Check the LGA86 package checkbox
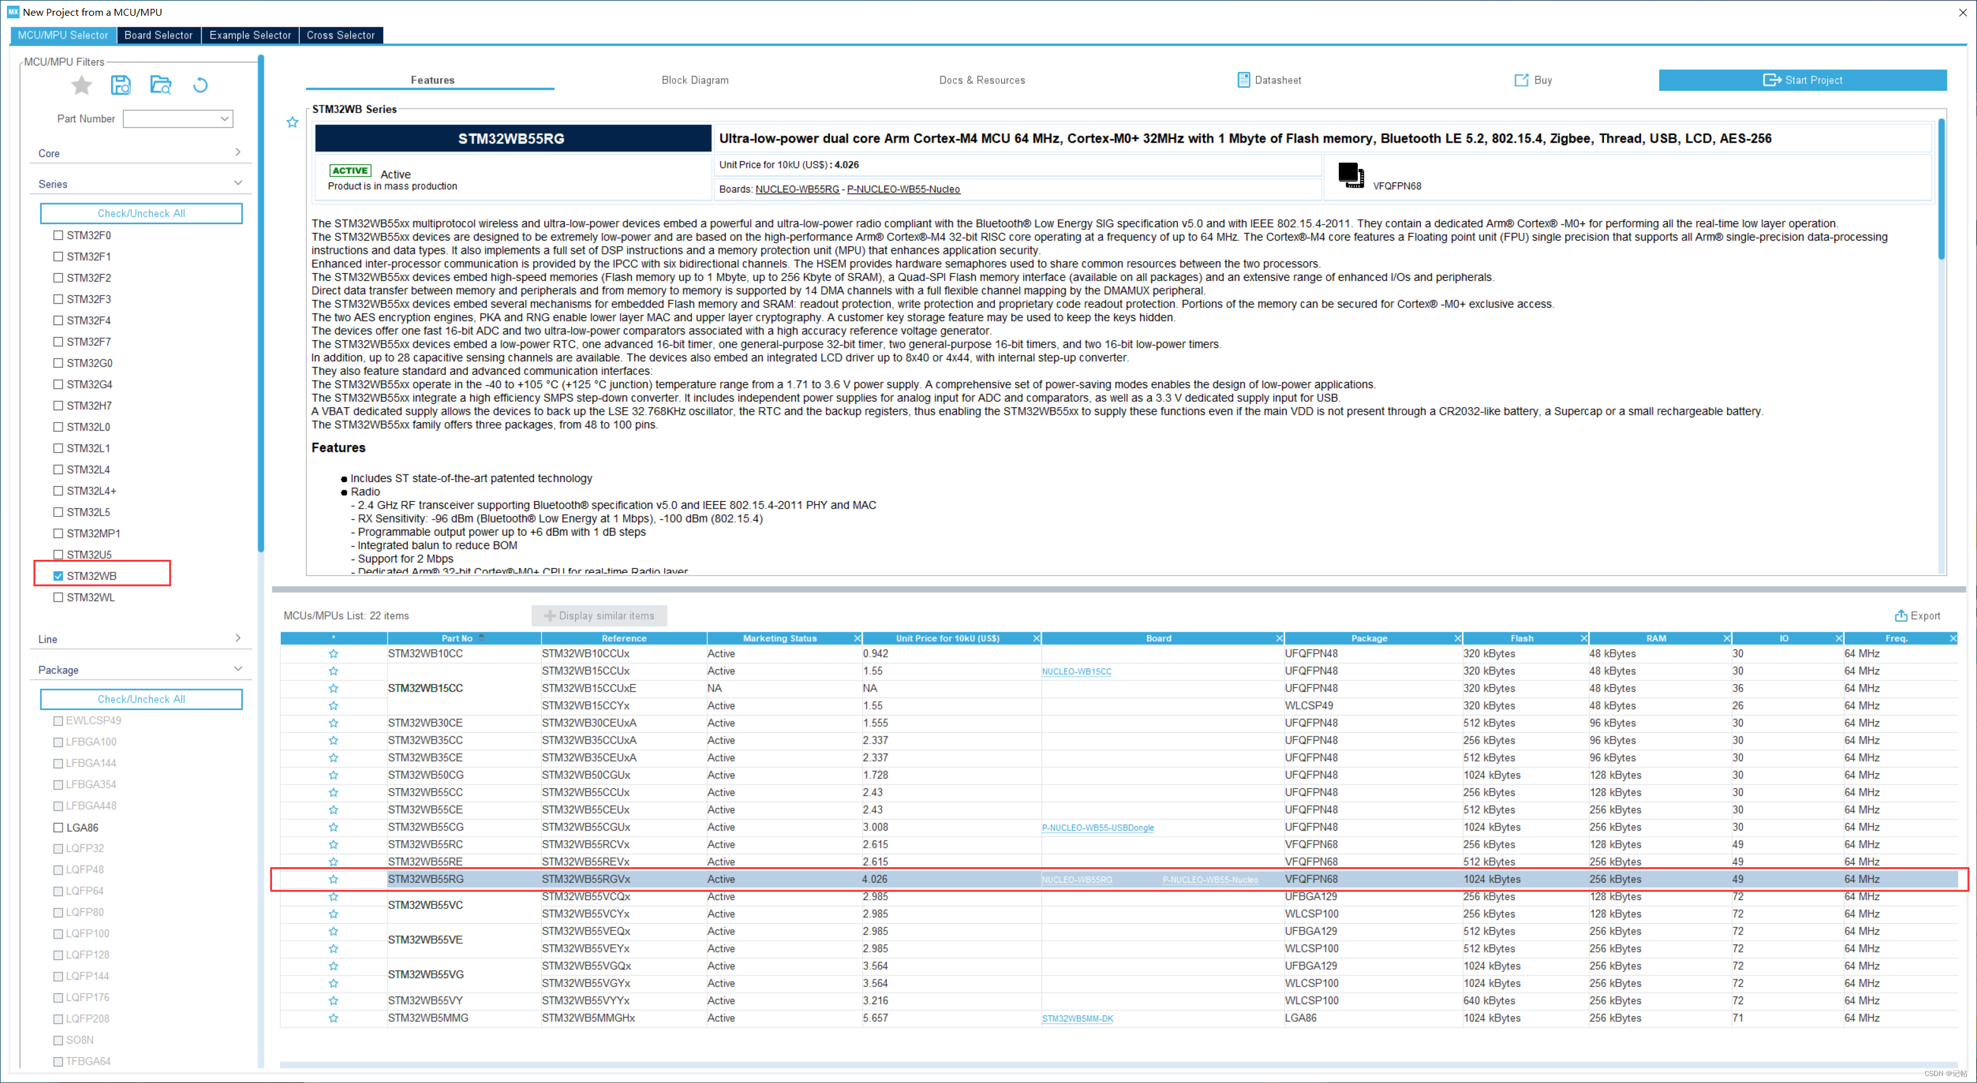The width and height of the screenshot is (1977, 1083). 58,827
